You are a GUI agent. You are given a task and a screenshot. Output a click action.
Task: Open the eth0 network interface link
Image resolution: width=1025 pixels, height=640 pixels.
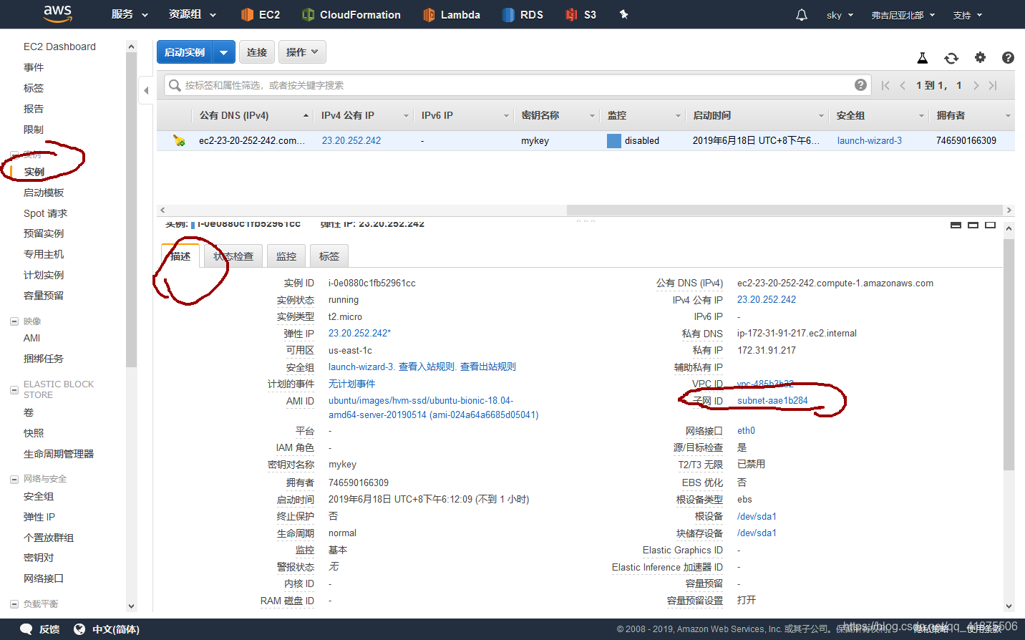[x=746, y=431]
